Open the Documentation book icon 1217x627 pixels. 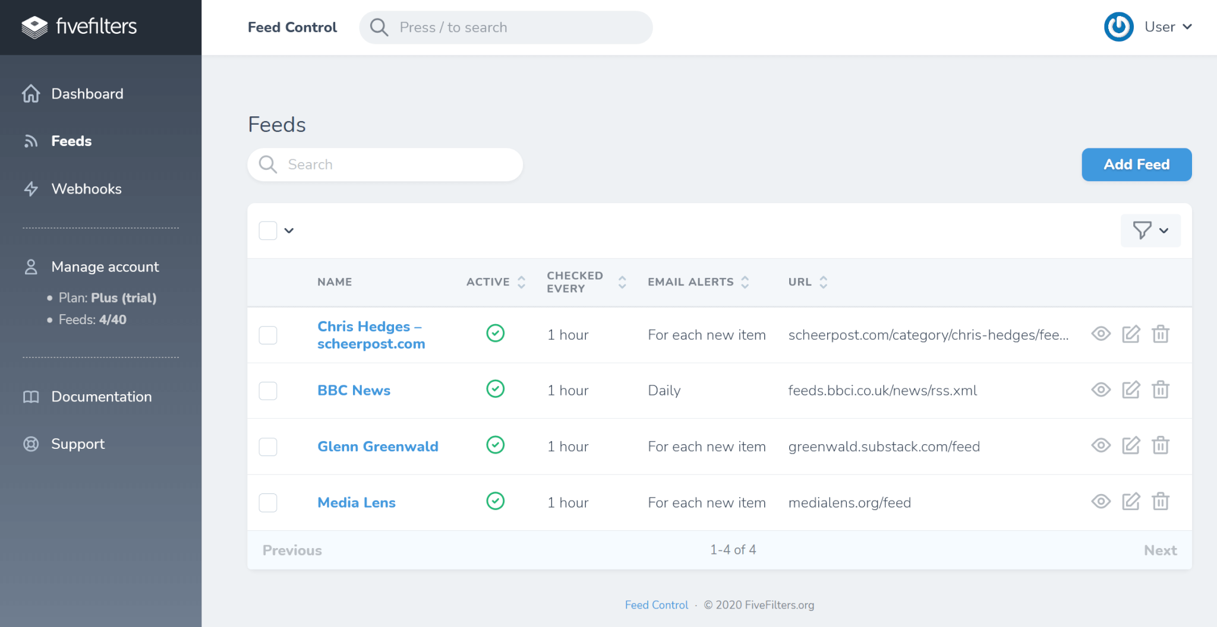(30, 396)
